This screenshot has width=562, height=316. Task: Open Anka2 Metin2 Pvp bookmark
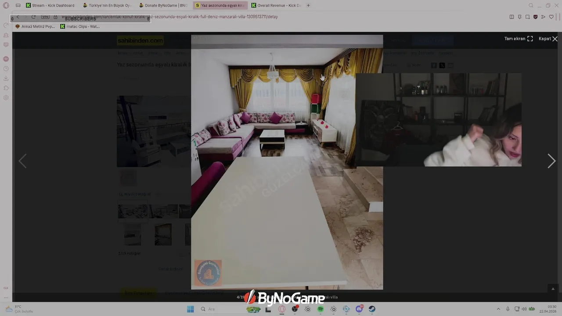pos(35,26)
